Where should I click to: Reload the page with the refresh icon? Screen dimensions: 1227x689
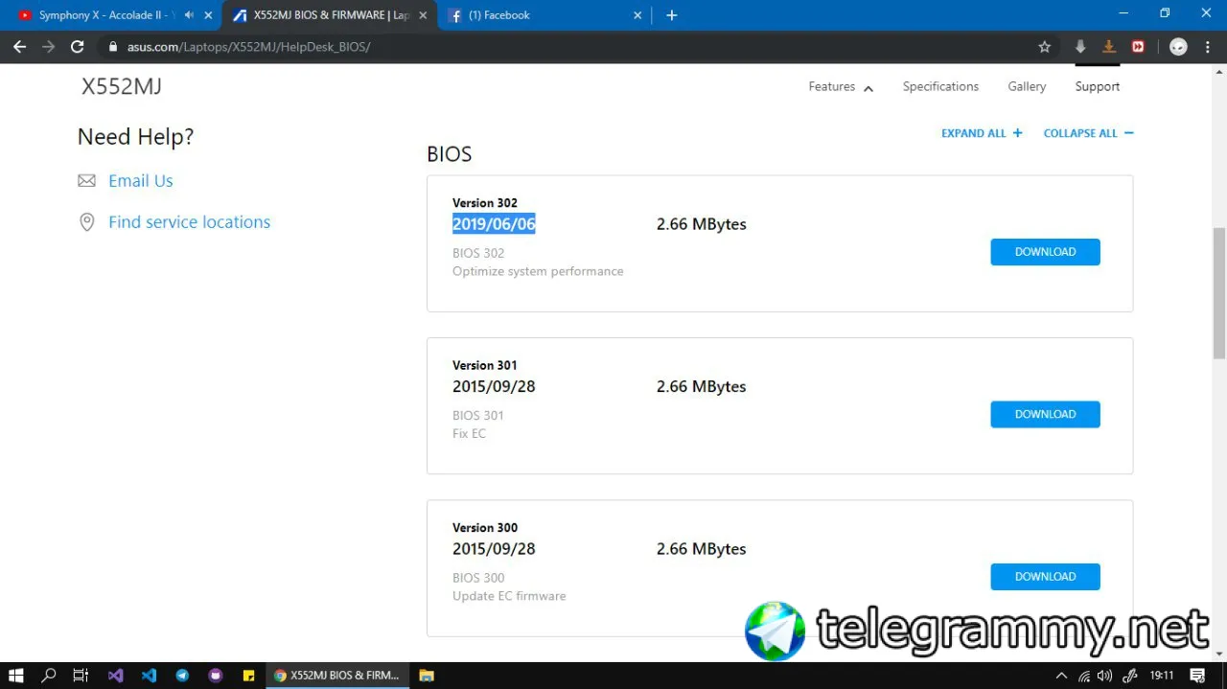pyautogui.click(x=78, y=47)
